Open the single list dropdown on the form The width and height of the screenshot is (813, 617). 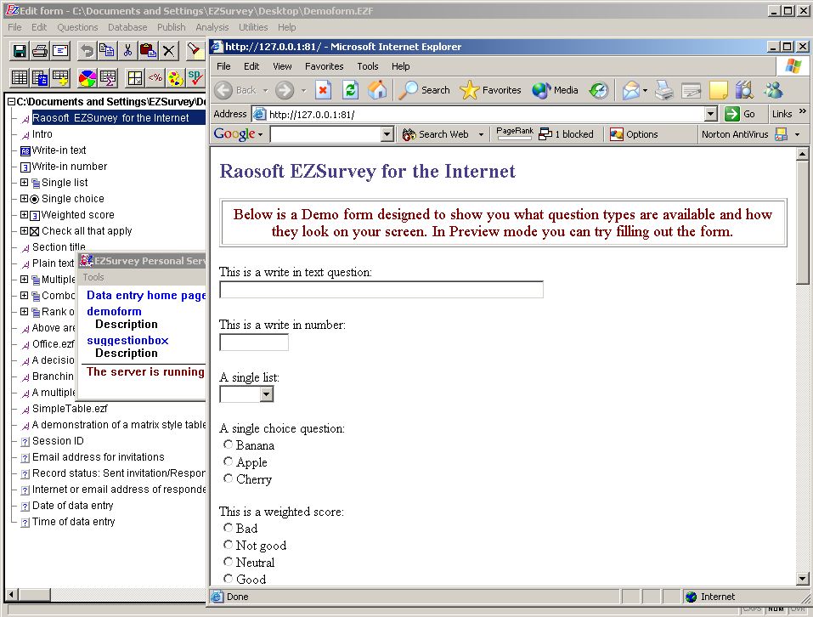click(x=266, y=394)
